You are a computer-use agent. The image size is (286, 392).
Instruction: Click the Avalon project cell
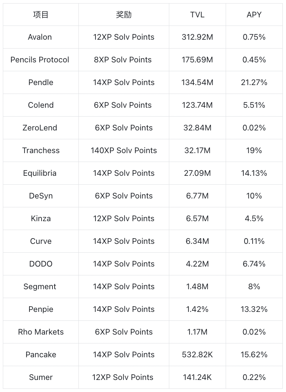[40, 37]
